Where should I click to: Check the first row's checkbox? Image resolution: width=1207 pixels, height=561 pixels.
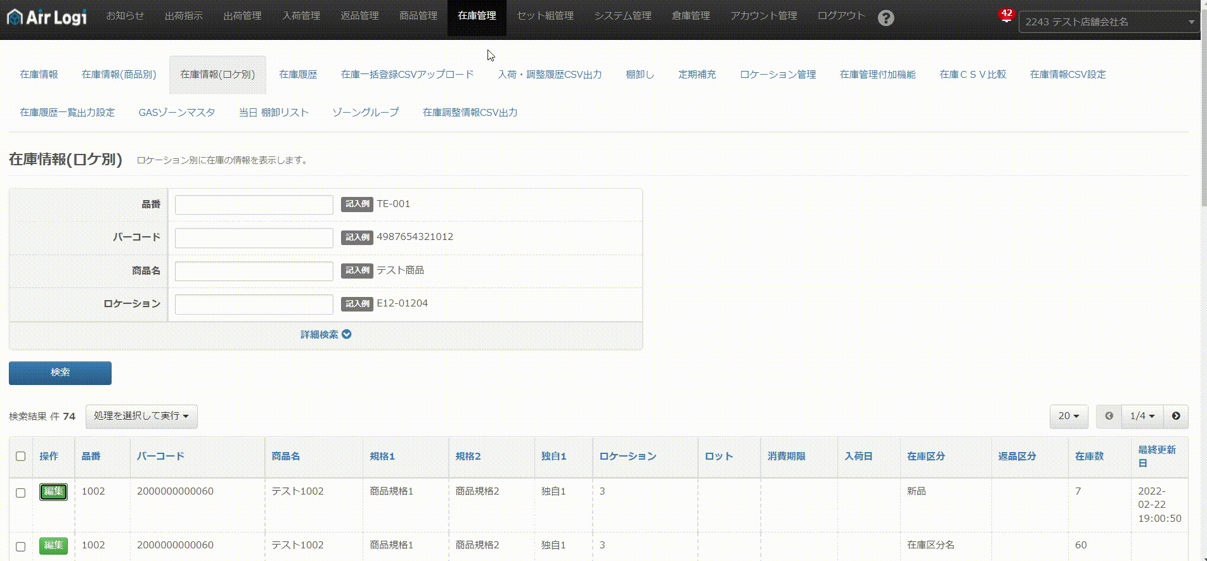click(x=20, y=493)
